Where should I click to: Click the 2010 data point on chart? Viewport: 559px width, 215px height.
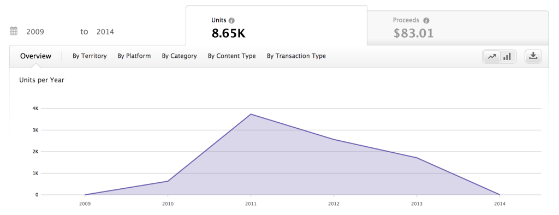[x=168, y=181]
